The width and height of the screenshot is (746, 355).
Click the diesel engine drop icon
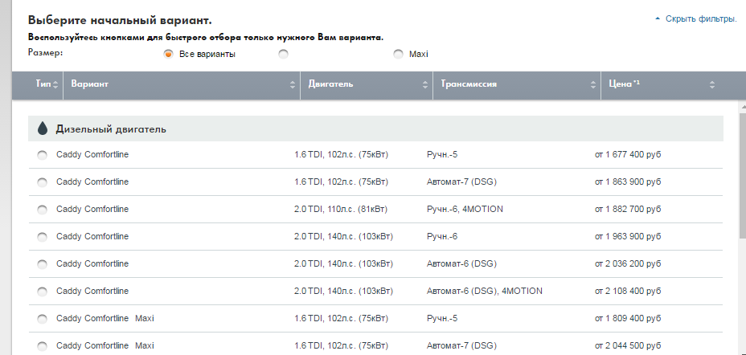[x=43, y=129]
